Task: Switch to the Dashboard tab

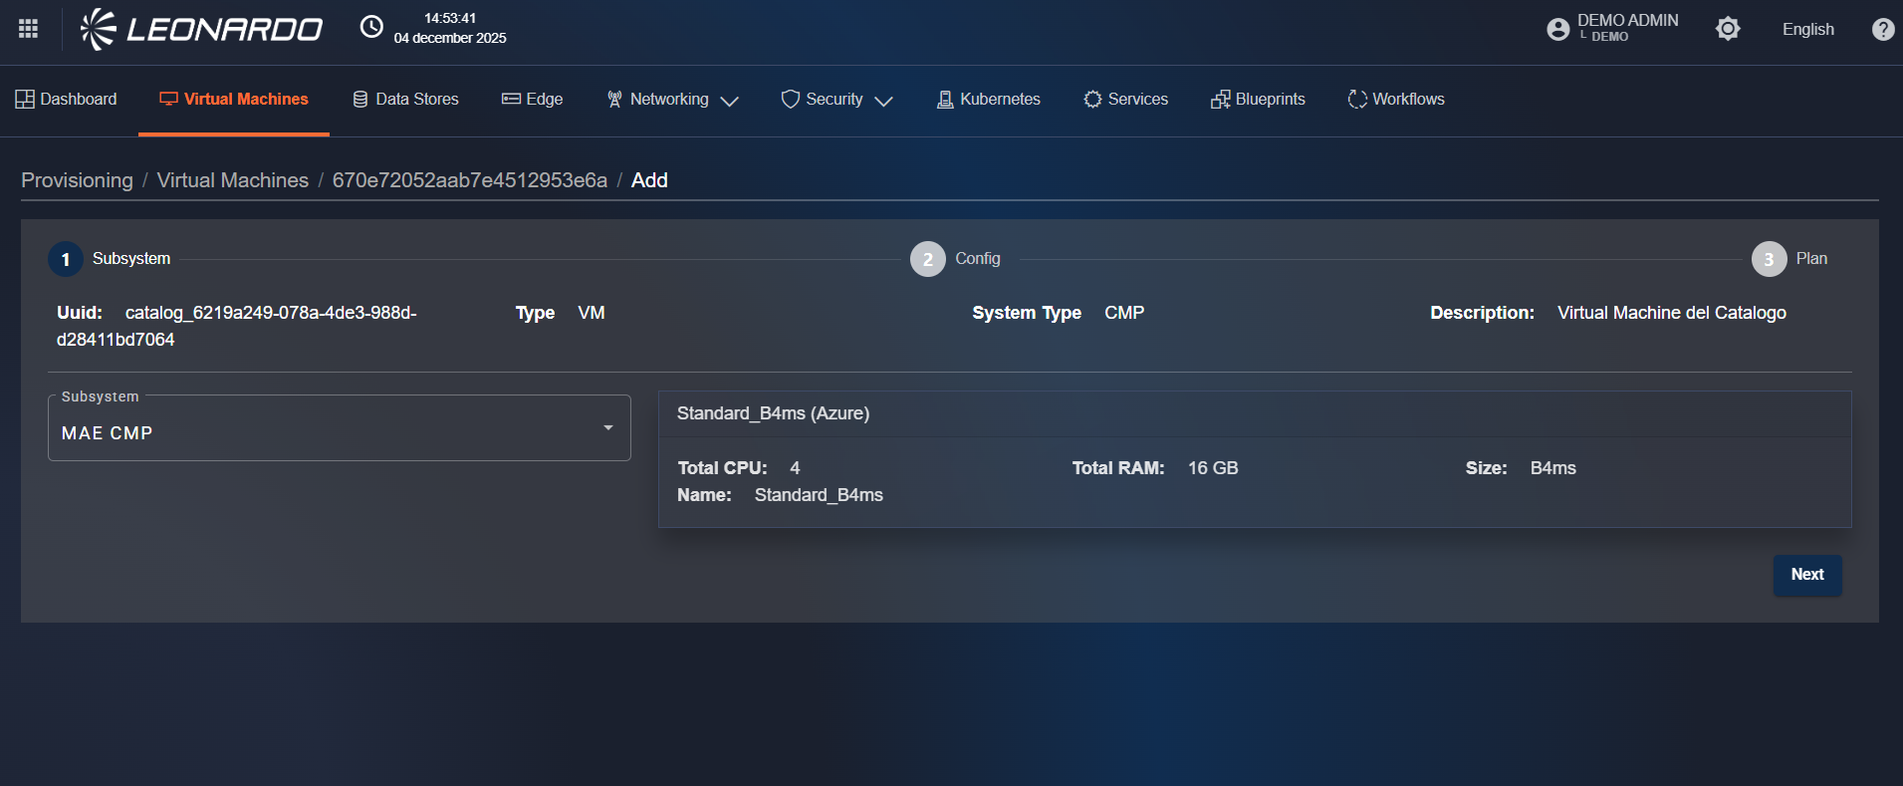Action: (x=66, y=100)
